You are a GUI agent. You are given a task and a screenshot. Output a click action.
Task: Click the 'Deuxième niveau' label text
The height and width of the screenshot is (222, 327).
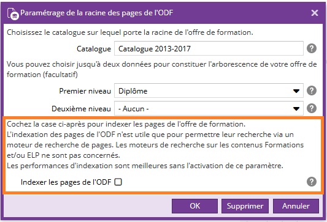(81, 109)
